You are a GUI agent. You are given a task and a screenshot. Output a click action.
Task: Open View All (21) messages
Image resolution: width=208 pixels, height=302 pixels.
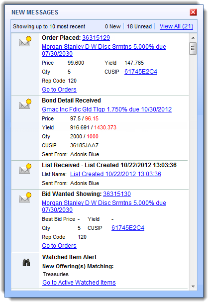coord(176,26)
